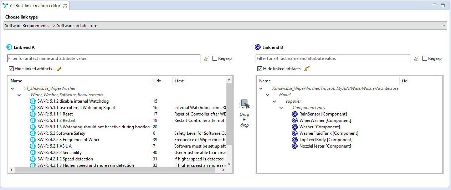
Task: Collapse the Model node
Action: (x=268, y=95)
